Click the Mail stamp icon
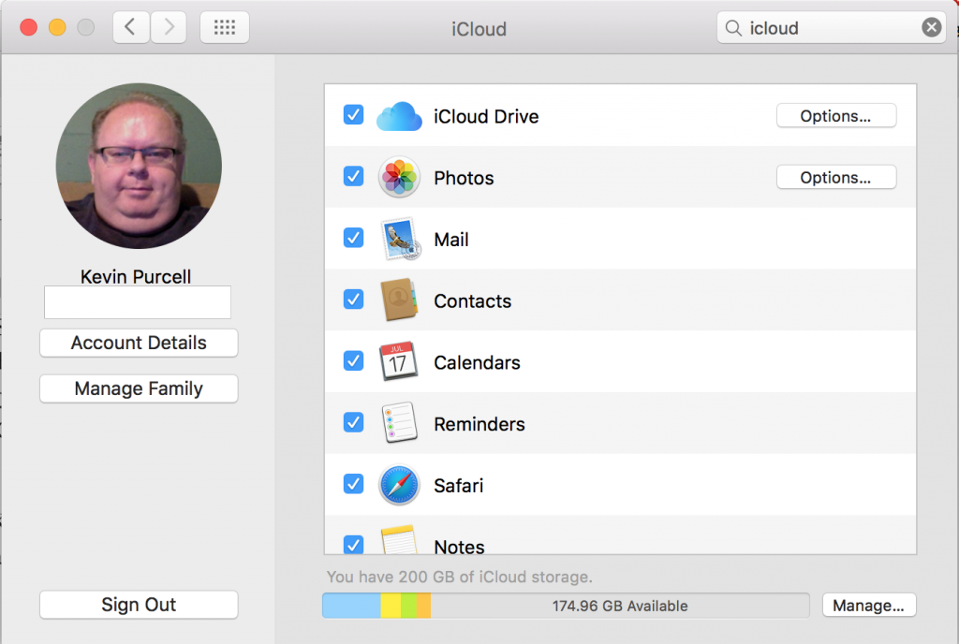Viewport: 959px width, 644px height. (400, 239)
